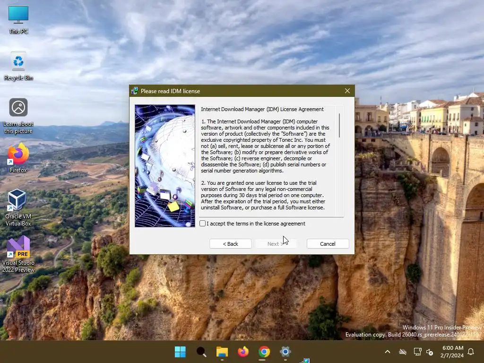484x363 pixels.
Task: Click Learn about this picture icon
Action: (x=18, y=116)
